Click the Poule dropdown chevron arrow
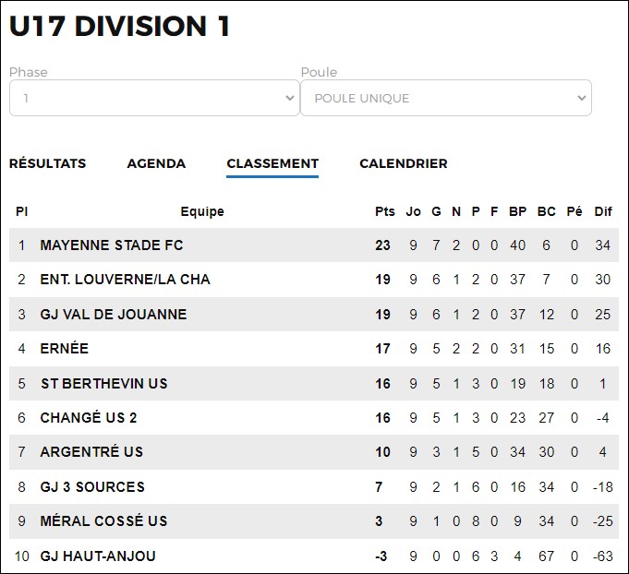 point(581,98)
